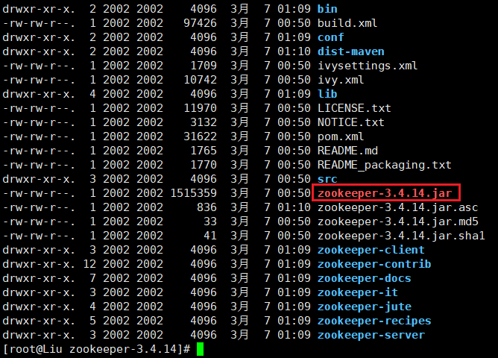Viewport: 498px width, 358px height.
Task: Select the README_packaging.txt file name
Action: click(x=384, y=165)
